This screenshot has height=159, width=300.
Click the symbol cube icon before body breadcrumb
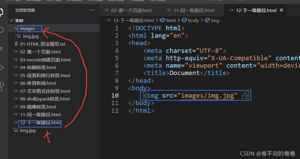coord(184,20)
